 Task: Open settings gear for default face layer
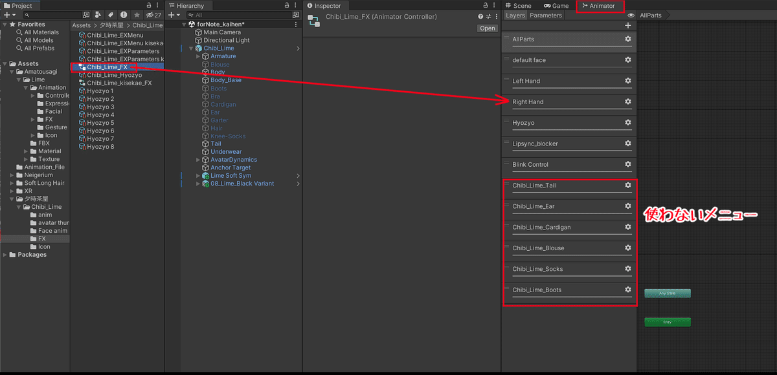[x=627, y=60]
